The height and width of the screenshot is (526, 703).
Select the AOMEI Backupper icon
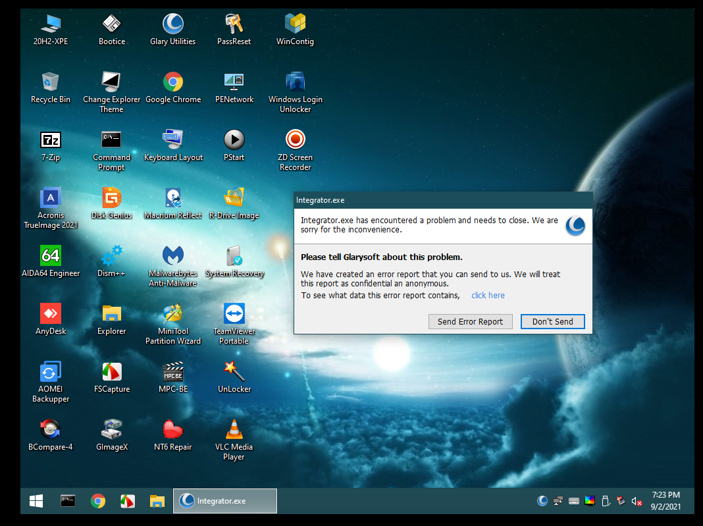pyautogui.click(x=51, y=382)
